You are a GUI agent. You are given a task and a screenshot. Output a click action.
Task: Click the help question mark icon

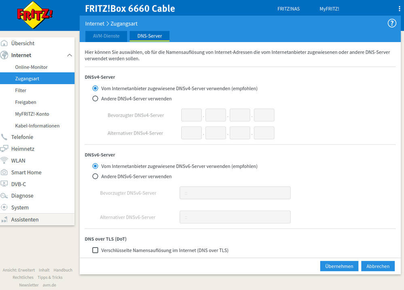tap(391, 23)
